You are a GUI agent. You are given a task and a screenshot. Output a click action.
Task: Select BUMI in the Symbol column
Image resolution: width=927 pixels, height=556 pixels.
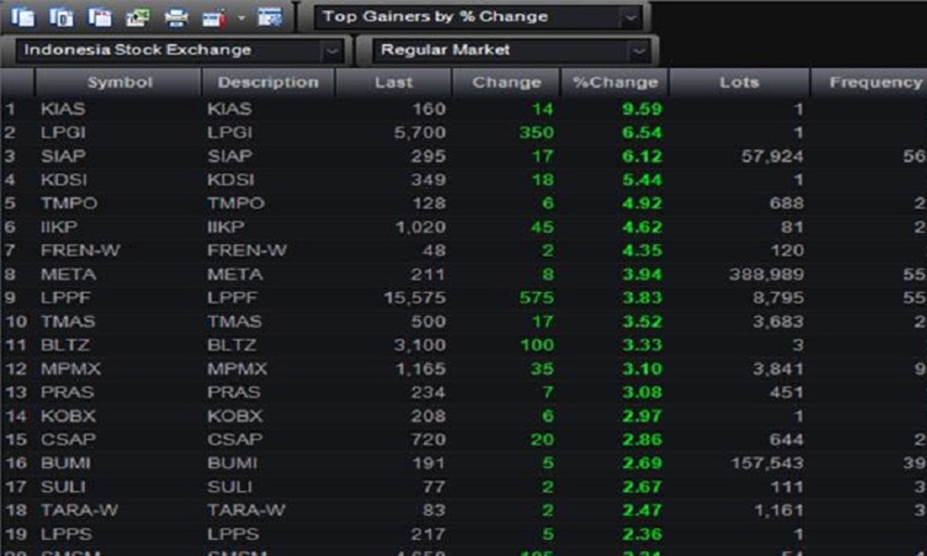pyautogui.click(x=66, y=463)
